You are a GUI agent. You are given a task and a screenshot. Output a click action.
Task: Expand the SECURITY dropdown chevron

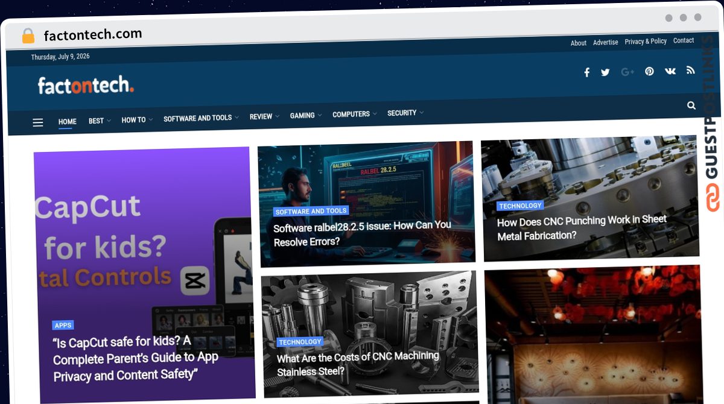click(x=422, y=112)
